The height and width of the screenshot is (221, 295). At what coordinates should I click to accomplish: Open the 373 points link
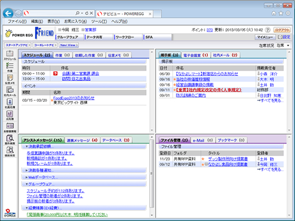pyautogui.click(x=209, y=30)
